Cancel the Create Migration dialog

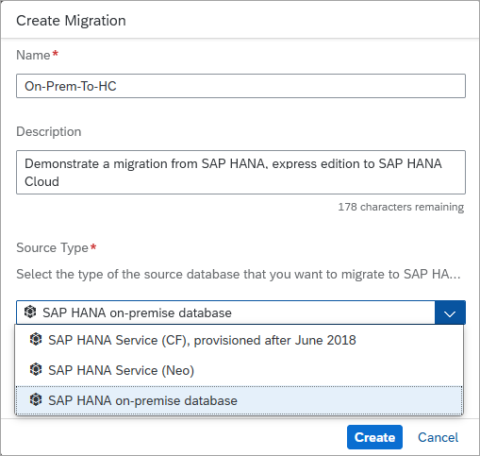pos(438,437)
